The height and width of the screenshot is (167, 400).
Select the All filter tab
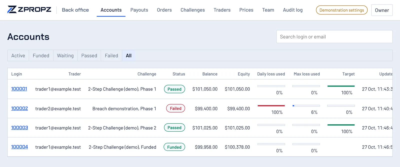click(129, 56)
